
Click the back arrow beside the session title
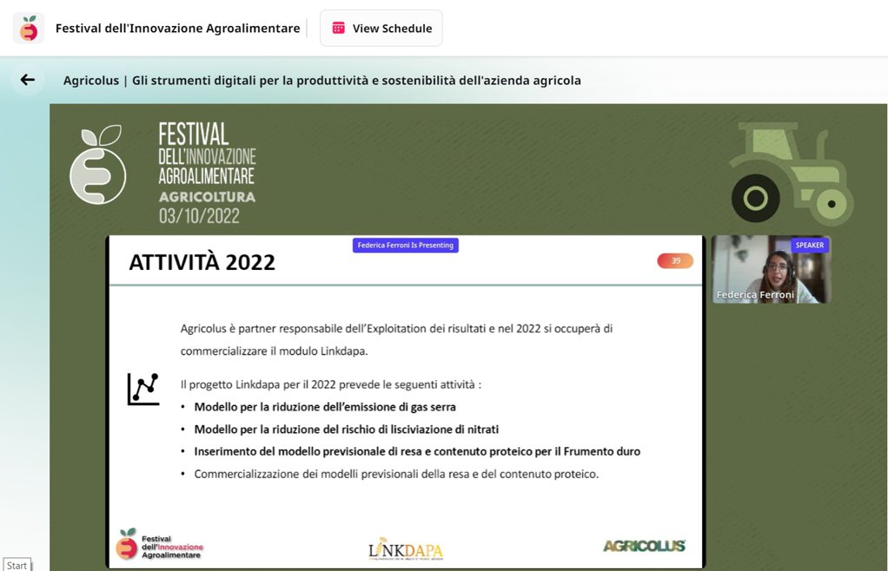tap(27, 80)
